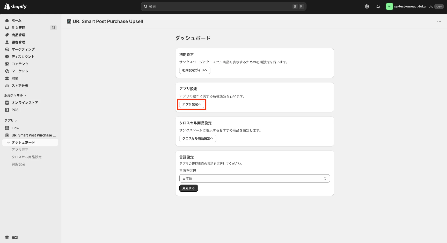Click the ⌘ key hint in search bar
This screenshot has height=243, width=447.
295,6
